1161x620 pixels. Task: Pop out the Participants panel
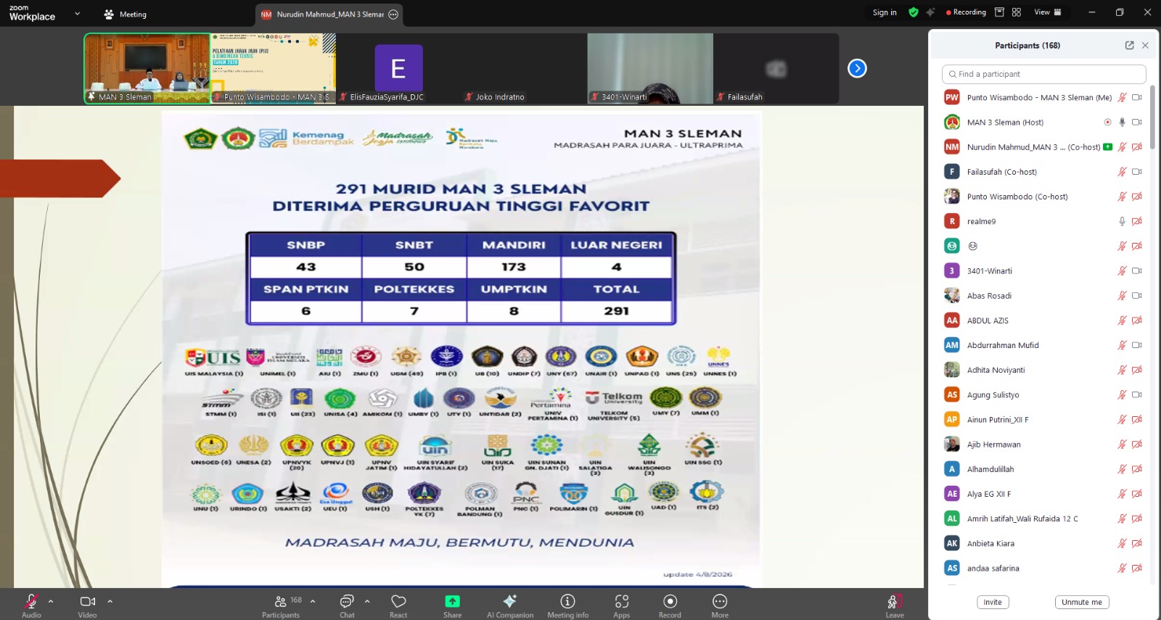(1129, 45)
